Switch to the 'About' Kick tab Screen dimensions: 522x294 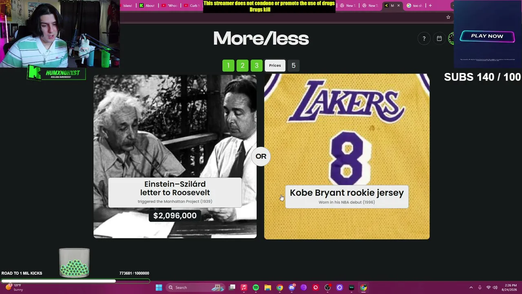(147, 6)
